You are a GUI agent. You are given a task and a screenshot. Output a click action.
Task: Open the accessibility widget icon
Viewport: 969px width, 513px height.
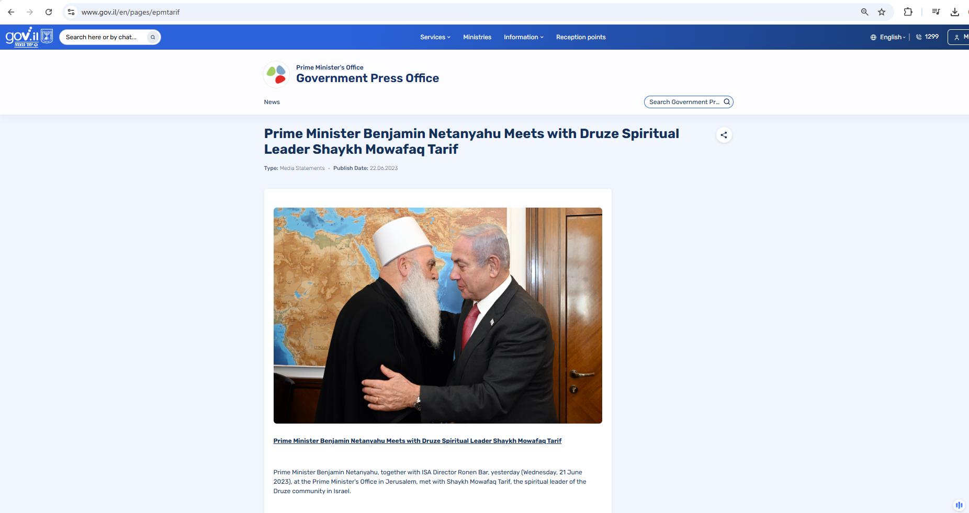(959, 505)
